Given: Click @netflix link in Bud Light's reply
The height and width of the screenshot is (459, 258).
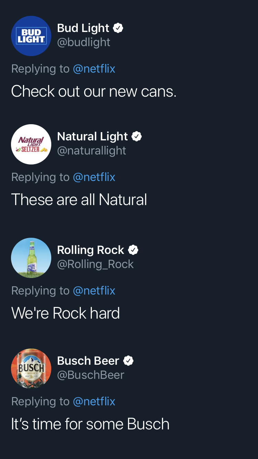Looking at the screenshot, I should 94,69.
